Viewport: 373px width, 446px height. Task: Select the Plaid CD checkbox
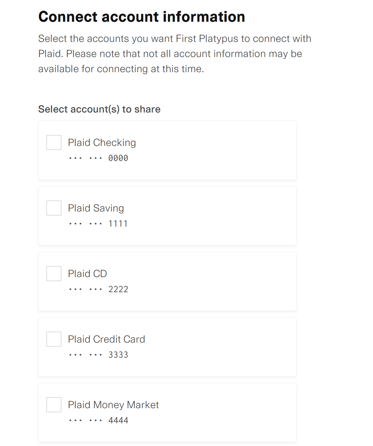(54, 274)
